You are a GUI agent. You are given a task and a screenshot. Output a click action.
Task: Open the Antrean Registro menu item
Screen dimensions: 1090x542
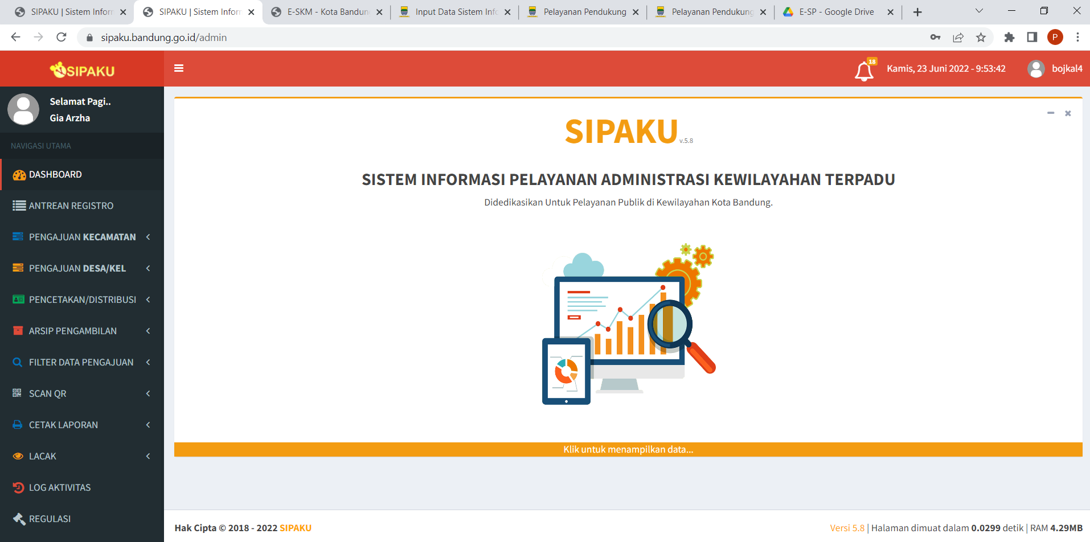click(71, 206)
